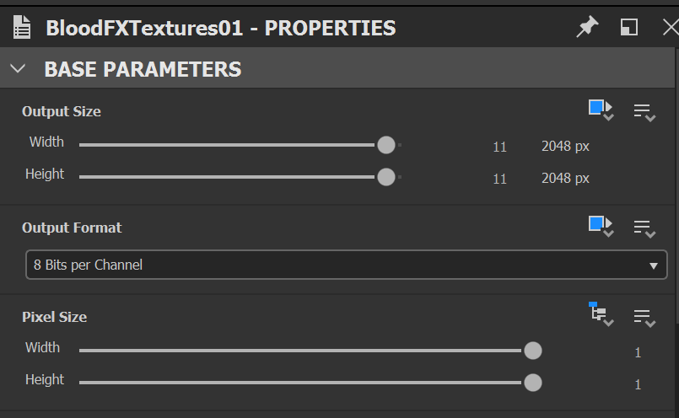Pin the Properties panel
The image size is (679, 418).
click(587, 27)
